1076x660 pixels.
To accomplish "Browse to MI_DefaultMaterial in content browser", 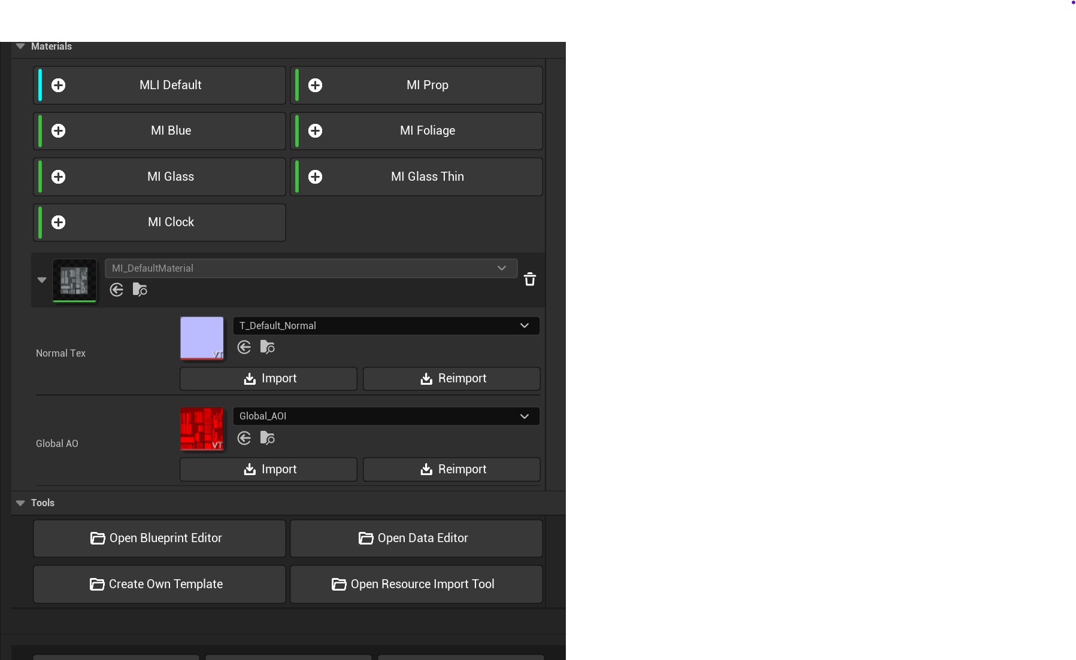I will pyautogui.click(x=140, y=290).
